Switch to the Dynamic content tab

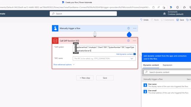[x=151, y=65]
